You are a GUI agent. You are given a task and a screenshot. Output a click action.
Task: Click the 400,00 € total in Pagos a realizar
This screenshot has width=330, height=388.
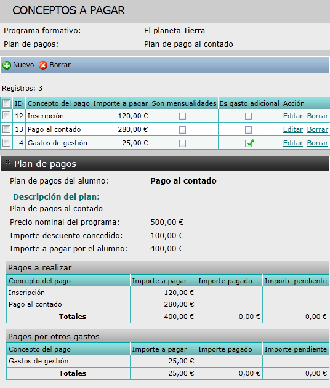pos(179,317)
